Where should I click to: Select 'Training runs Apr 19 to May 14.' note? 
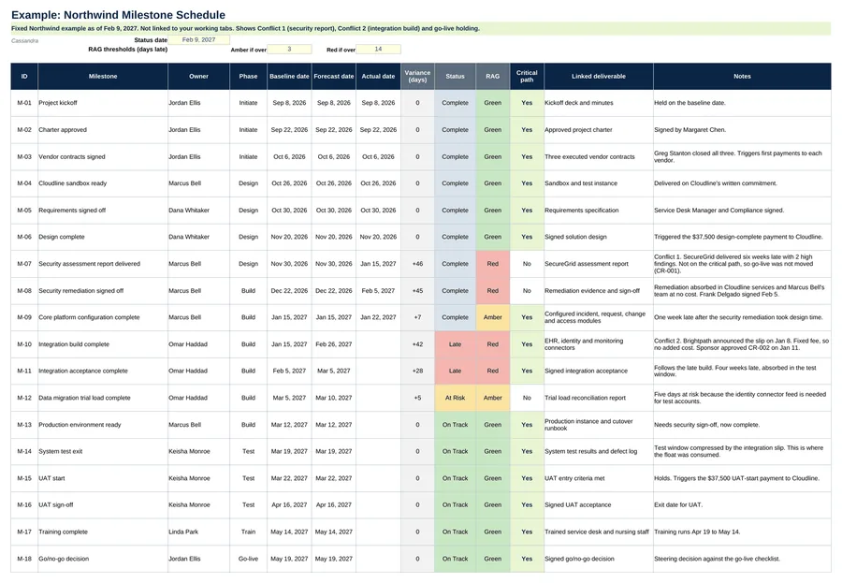click(742, 532)
